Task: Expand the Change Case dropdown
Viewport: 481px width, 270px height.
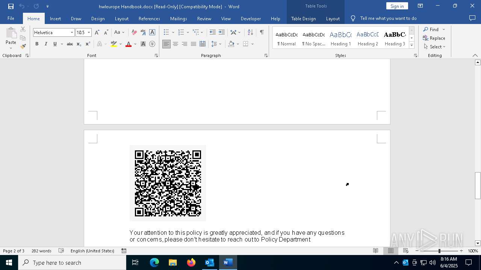Action: click(123, 33)
